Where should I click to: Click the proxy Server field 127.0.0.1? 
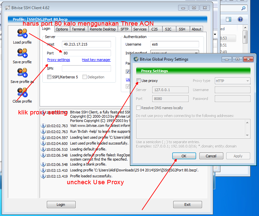170,90
